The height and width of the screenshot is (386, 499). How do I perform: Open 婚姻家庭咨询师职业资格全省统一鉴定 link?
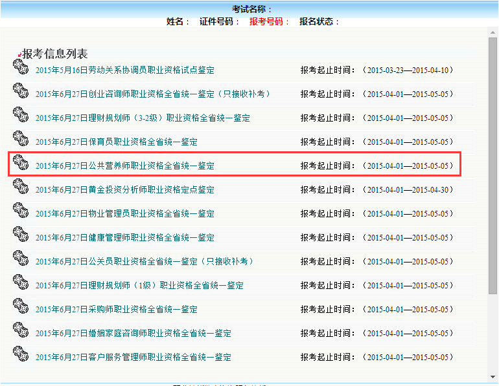click(x=133, y=334)
